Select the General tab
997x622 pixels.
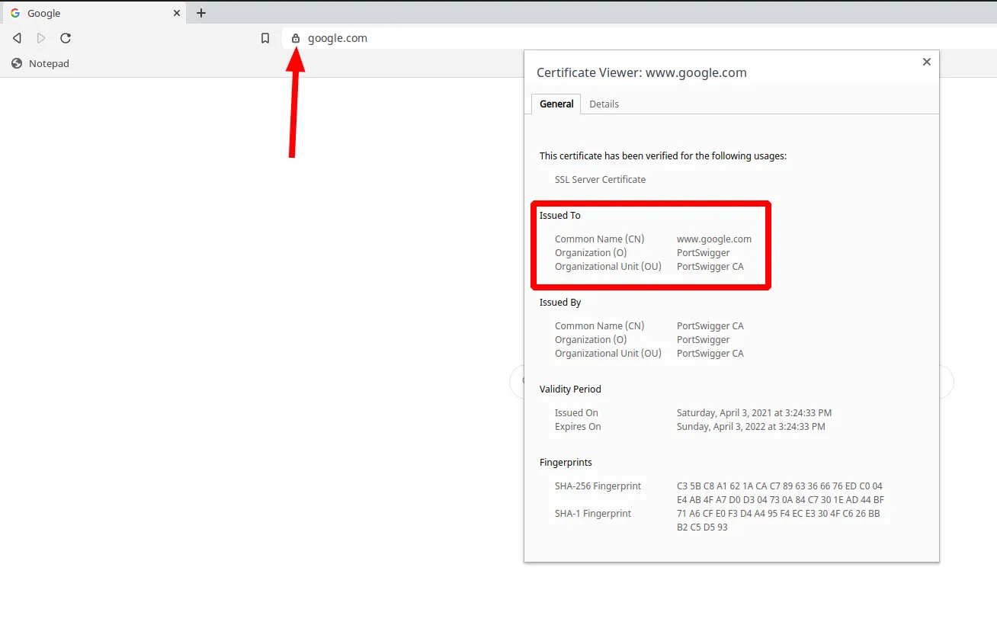point(556,104)
